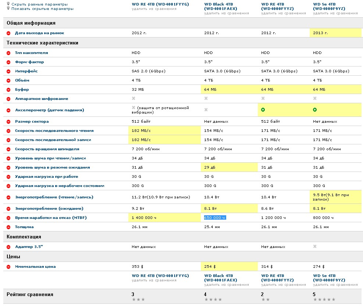The image size is (363, 306).
Task: Remove Скорость последовательного чтения row via red icon
Action: tap(8, 131)
